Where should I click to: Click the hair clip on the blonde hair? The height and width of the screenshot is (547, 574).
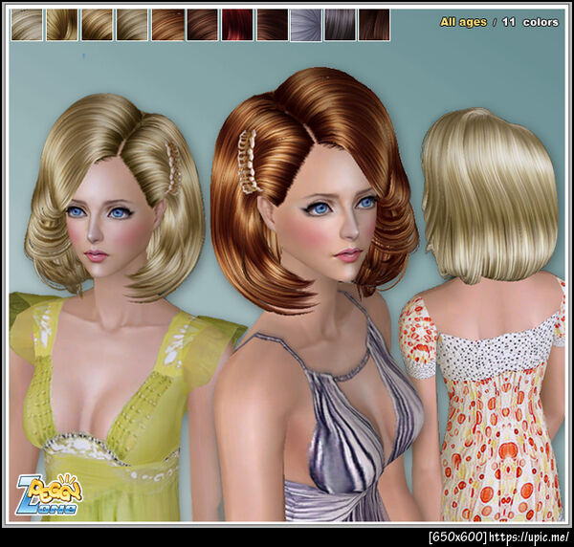point(173,167)
